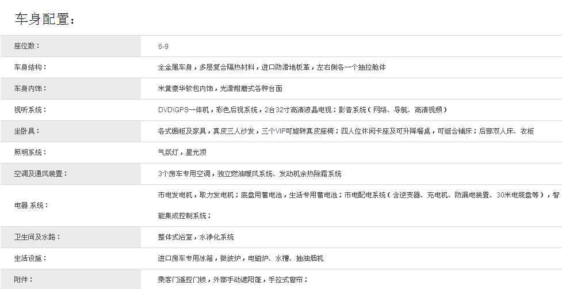Click the 各式橱柜及家具 furniture description text

point(346,131)
